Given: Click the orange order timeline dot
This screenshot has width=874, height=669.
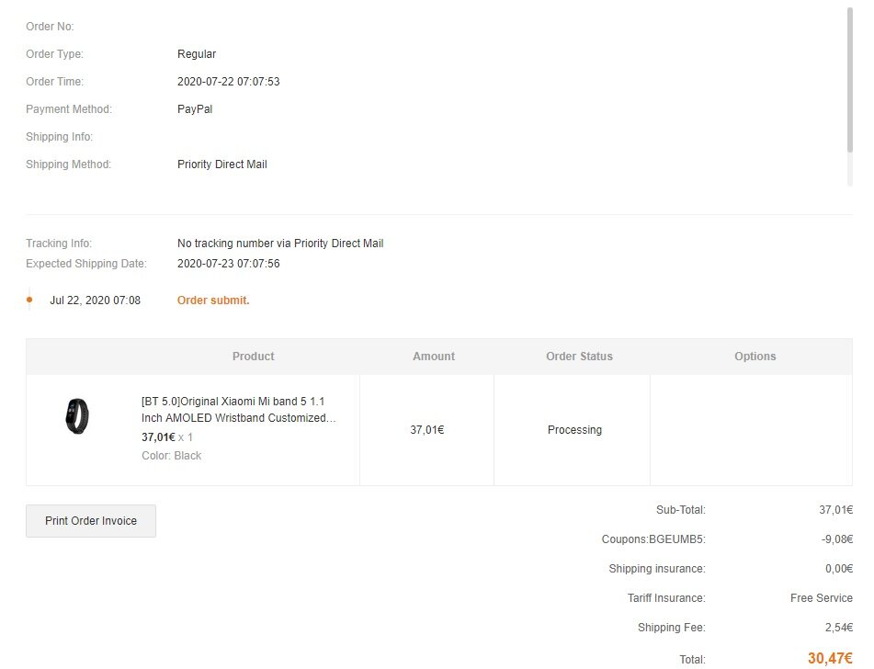Looking at the screenshot, I should point(29,300).
